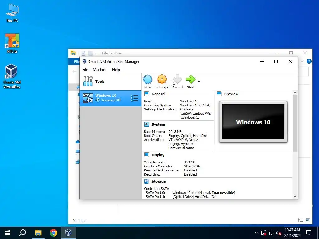Open Windows 10 VM list menu icon
The width and height of the screenshot is (319, 239).
134,98
